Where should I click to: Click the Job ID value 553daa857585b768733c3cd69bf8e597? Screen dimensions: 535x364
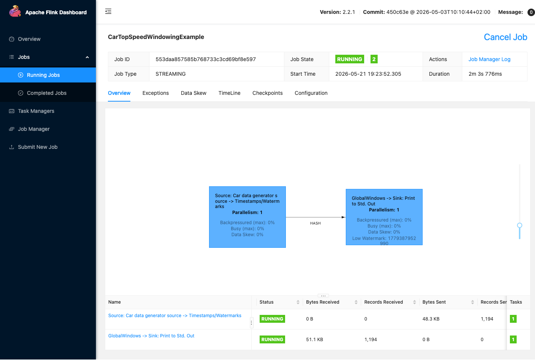(206, 59)
